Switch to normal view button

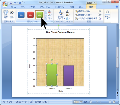click(x=75, y=102)
